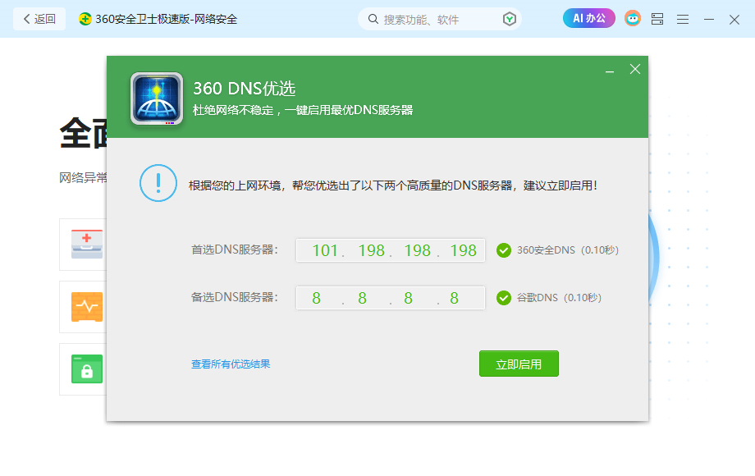Open the assistant avatar icon in title bar
This screenshot has height=476, width=755.
coord(632,18)
